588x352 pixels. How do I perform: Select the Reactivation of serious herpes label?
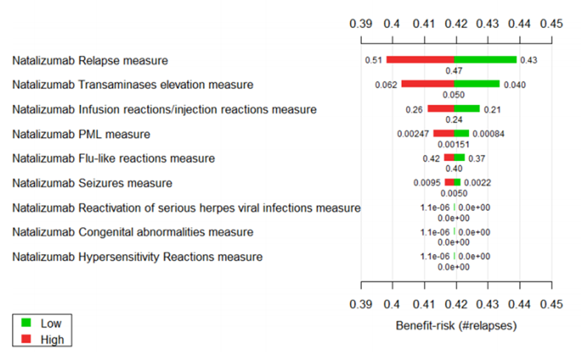186,208
